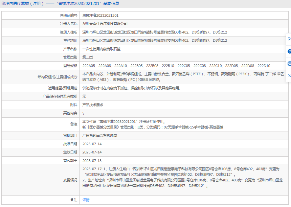
Task: Click the 注册人住所 label
Action: pyautogui.click(x=69, y=32)
